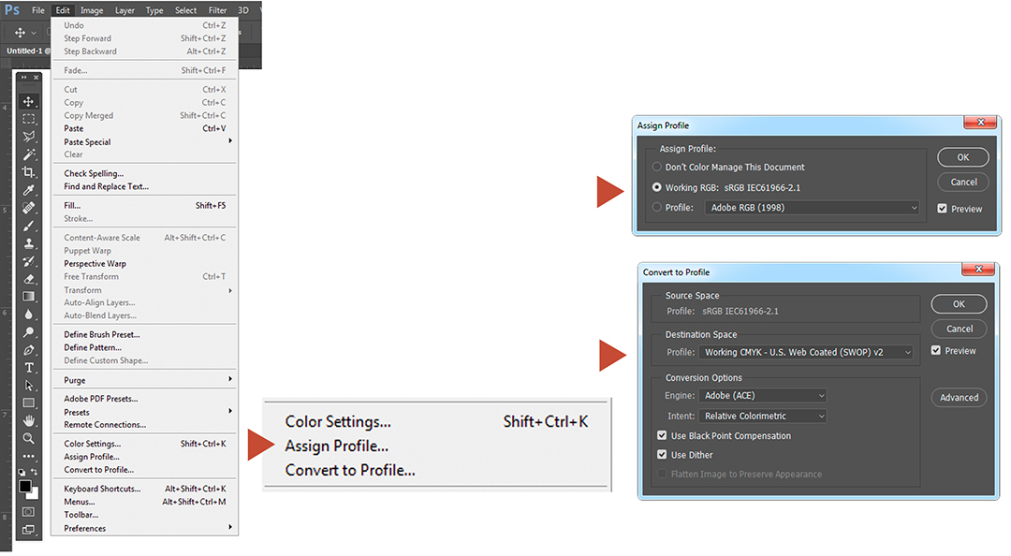Viewport: 1011px width, 556px height.
Task: Open Destination Space profile dropdown
Action: [805, 353]
